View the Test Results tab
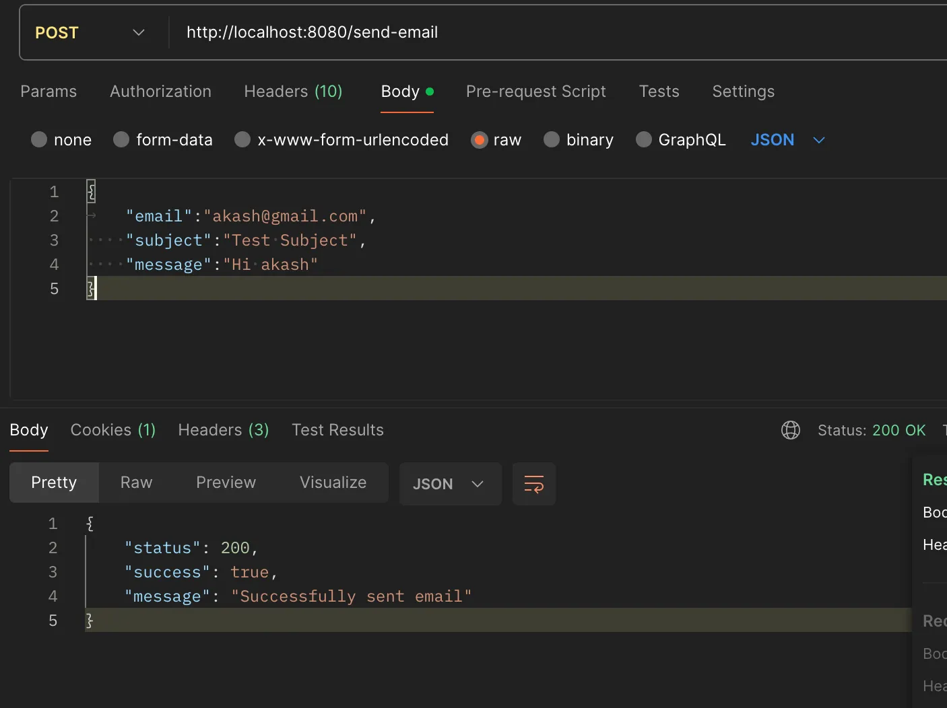Image resolution: width=947 pixels, height=708 pixels. tap(337, 430)
